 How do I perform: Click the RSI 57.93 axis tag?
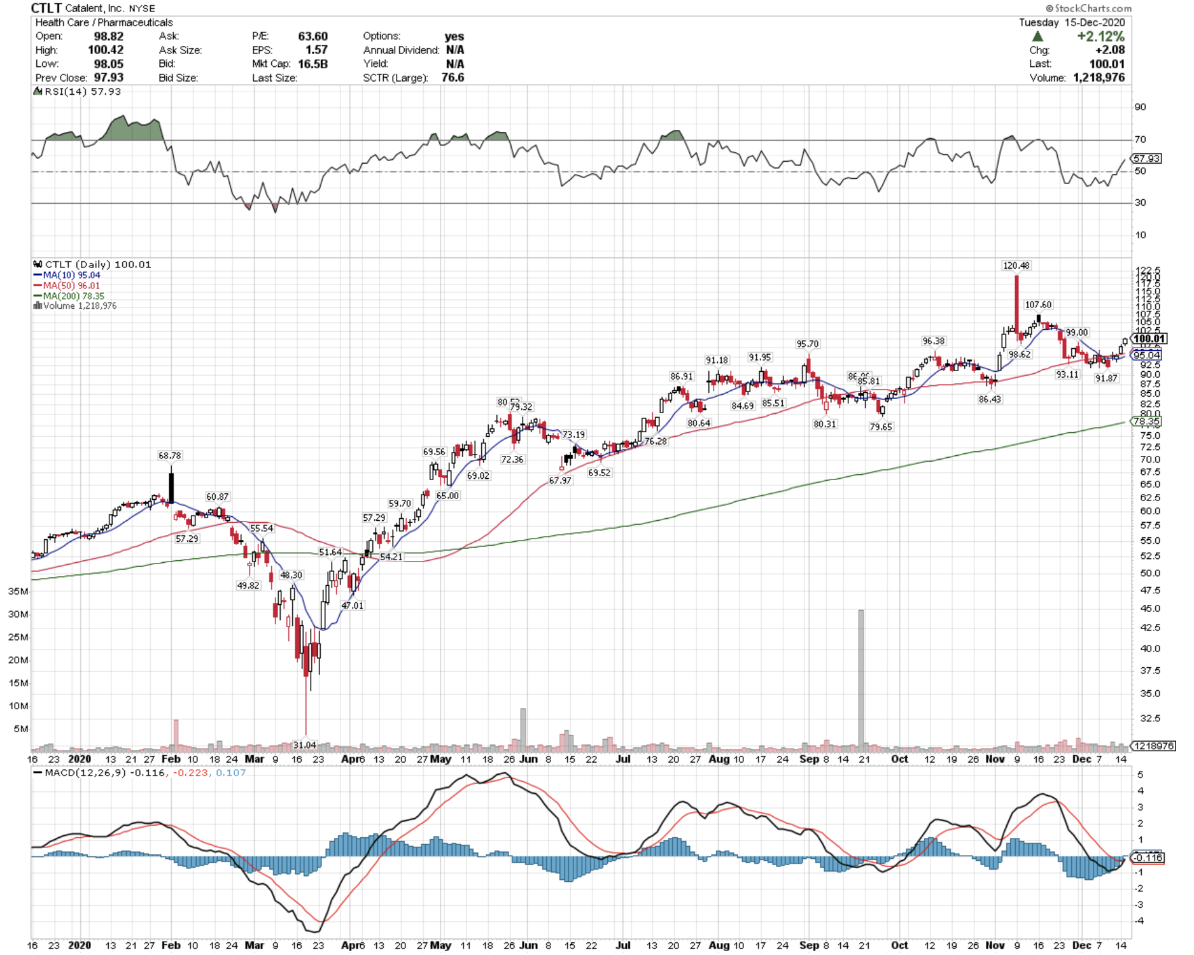[1147, 158]
